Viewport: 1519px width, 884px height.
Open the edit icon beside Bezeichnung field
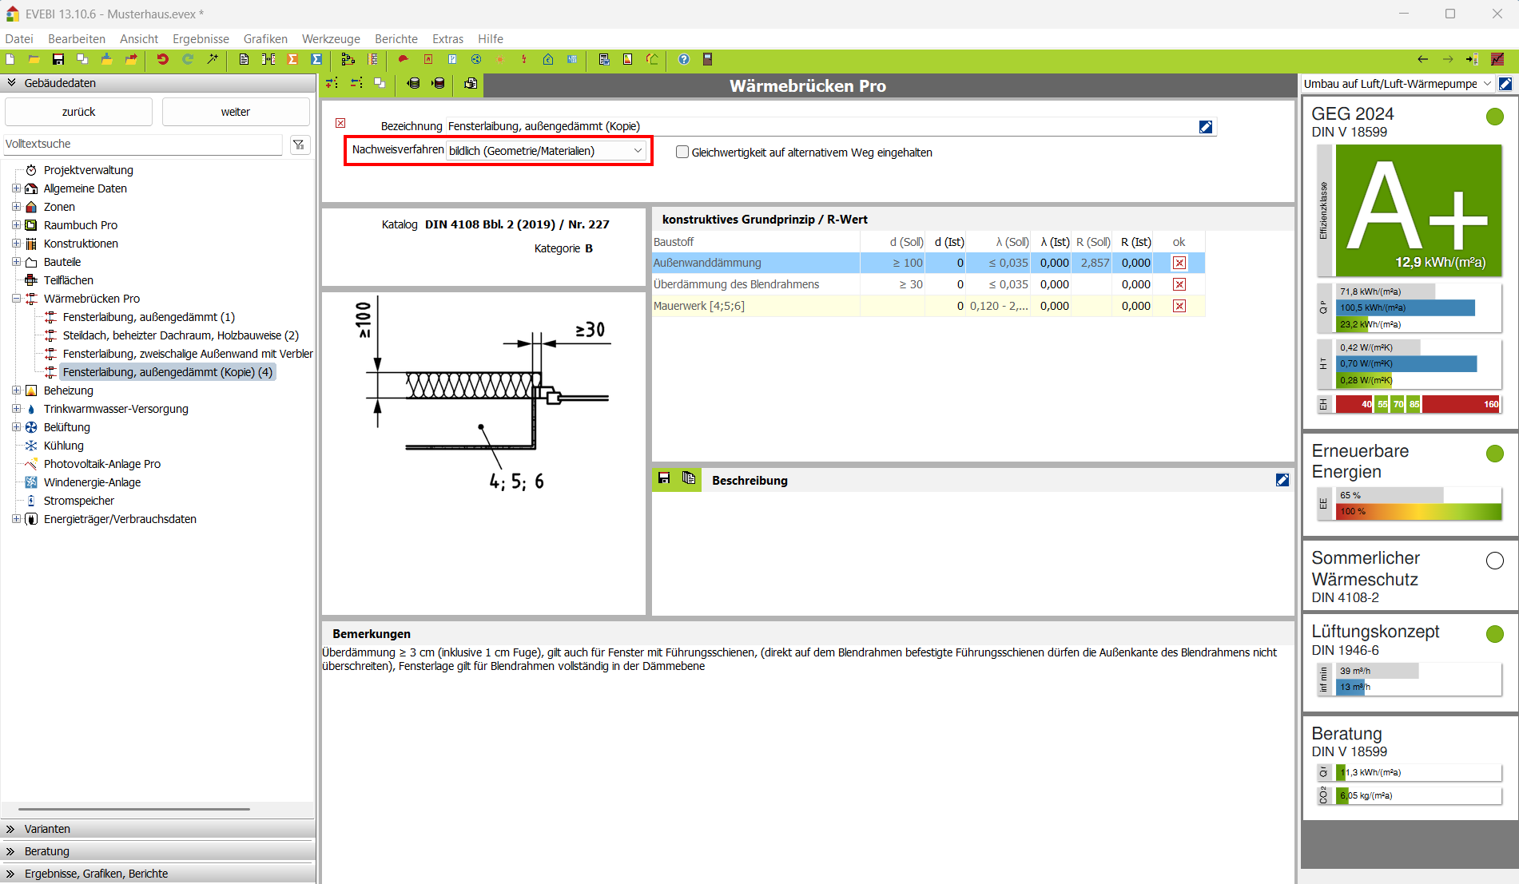click(x=1205, y=127)
